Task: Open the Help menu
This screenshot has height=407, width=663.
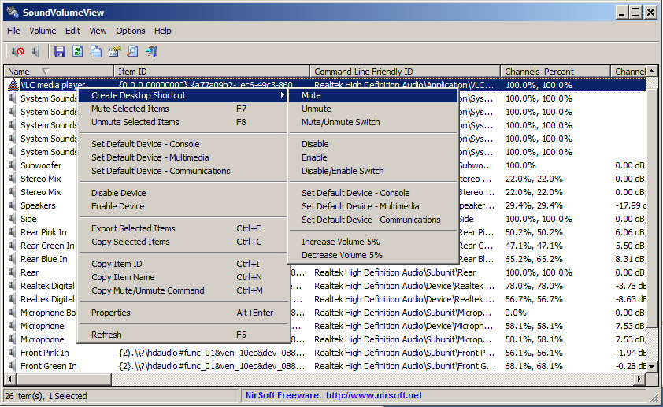Action: tap(163, 31)
